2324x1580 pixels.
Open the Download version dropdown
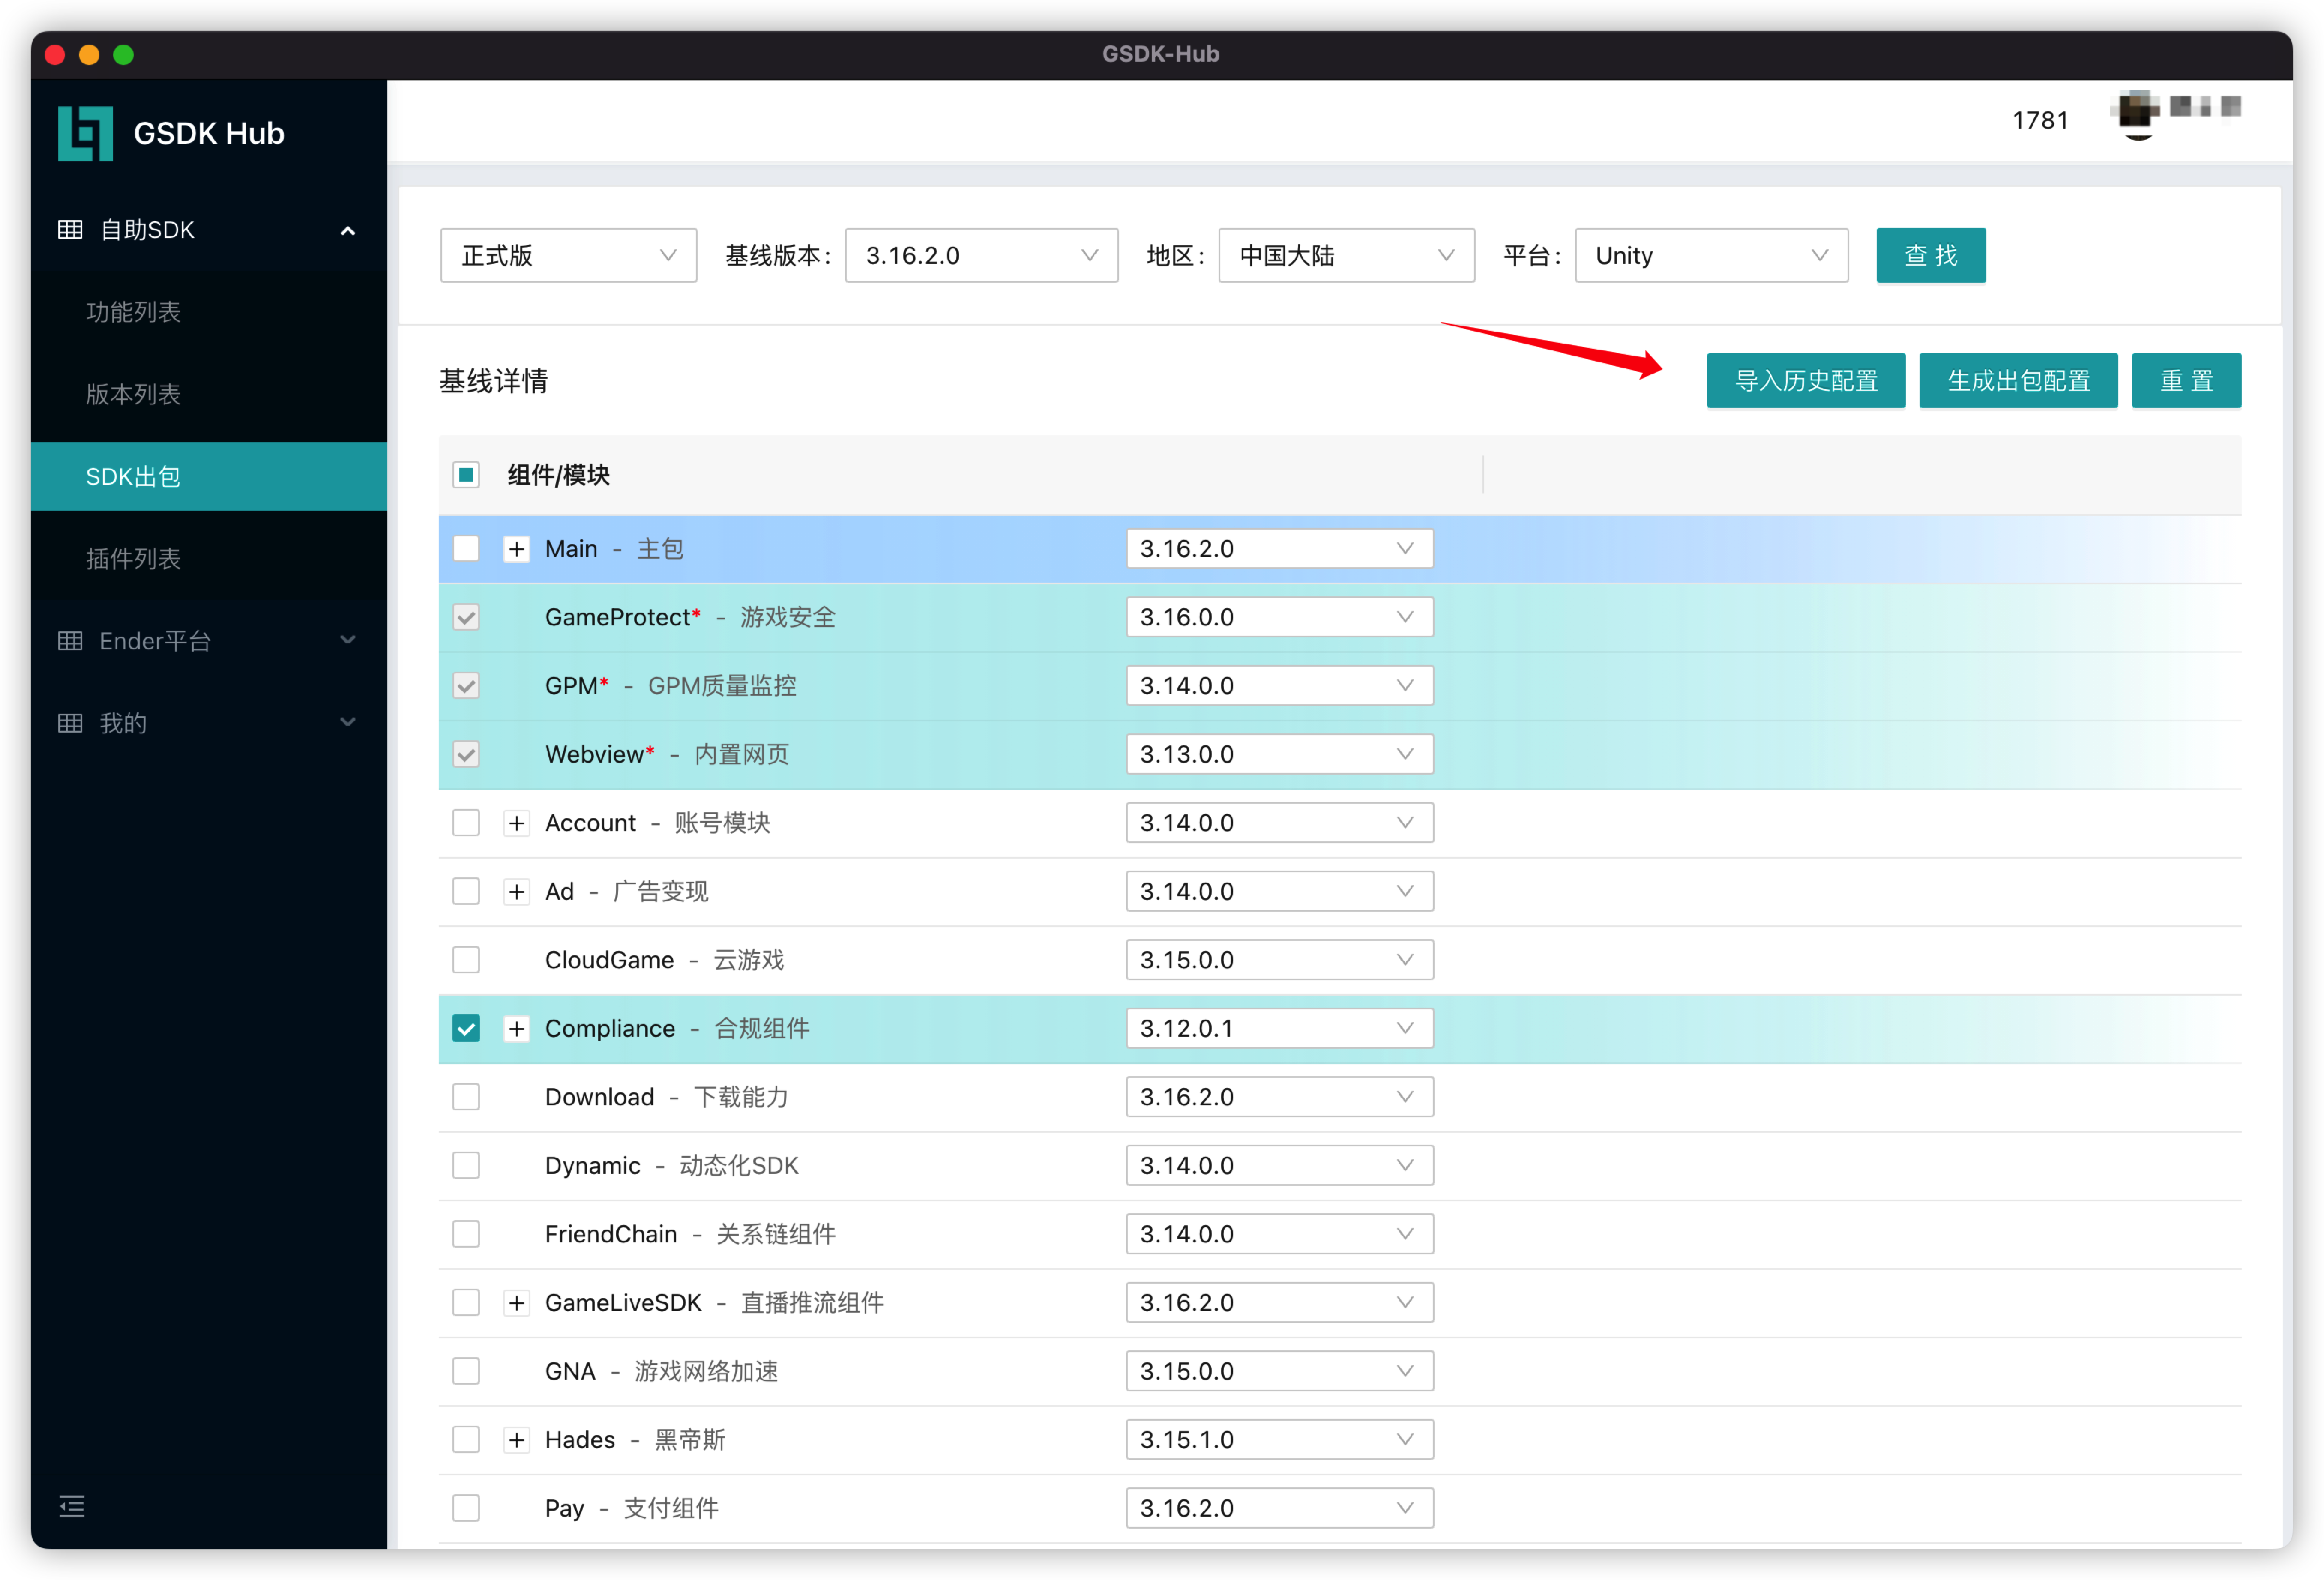tap(1279, 1097)
